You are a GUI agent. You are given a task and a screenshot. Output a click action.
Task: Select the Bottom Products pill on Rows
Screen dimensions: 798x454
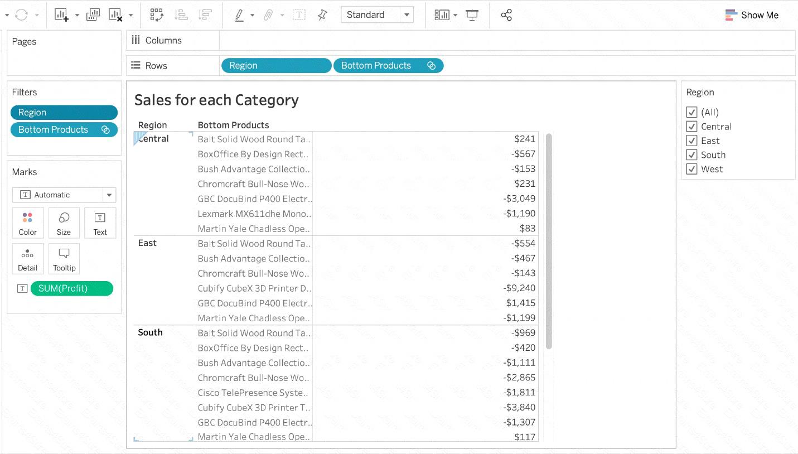coord(388,65)
